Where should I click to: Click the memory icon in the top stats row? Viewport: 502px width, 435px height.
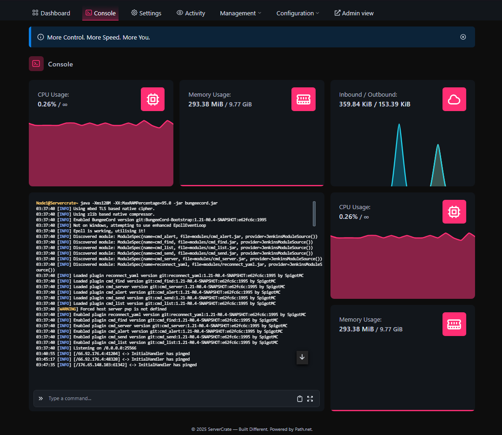304,99
